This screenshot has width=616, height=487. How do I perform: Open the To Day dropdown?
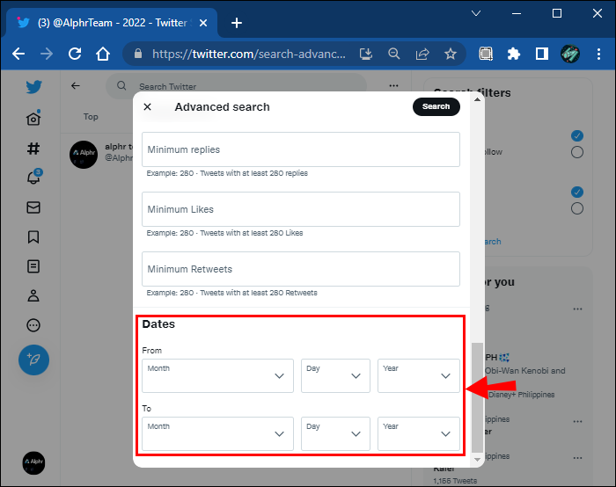[335, 433]
